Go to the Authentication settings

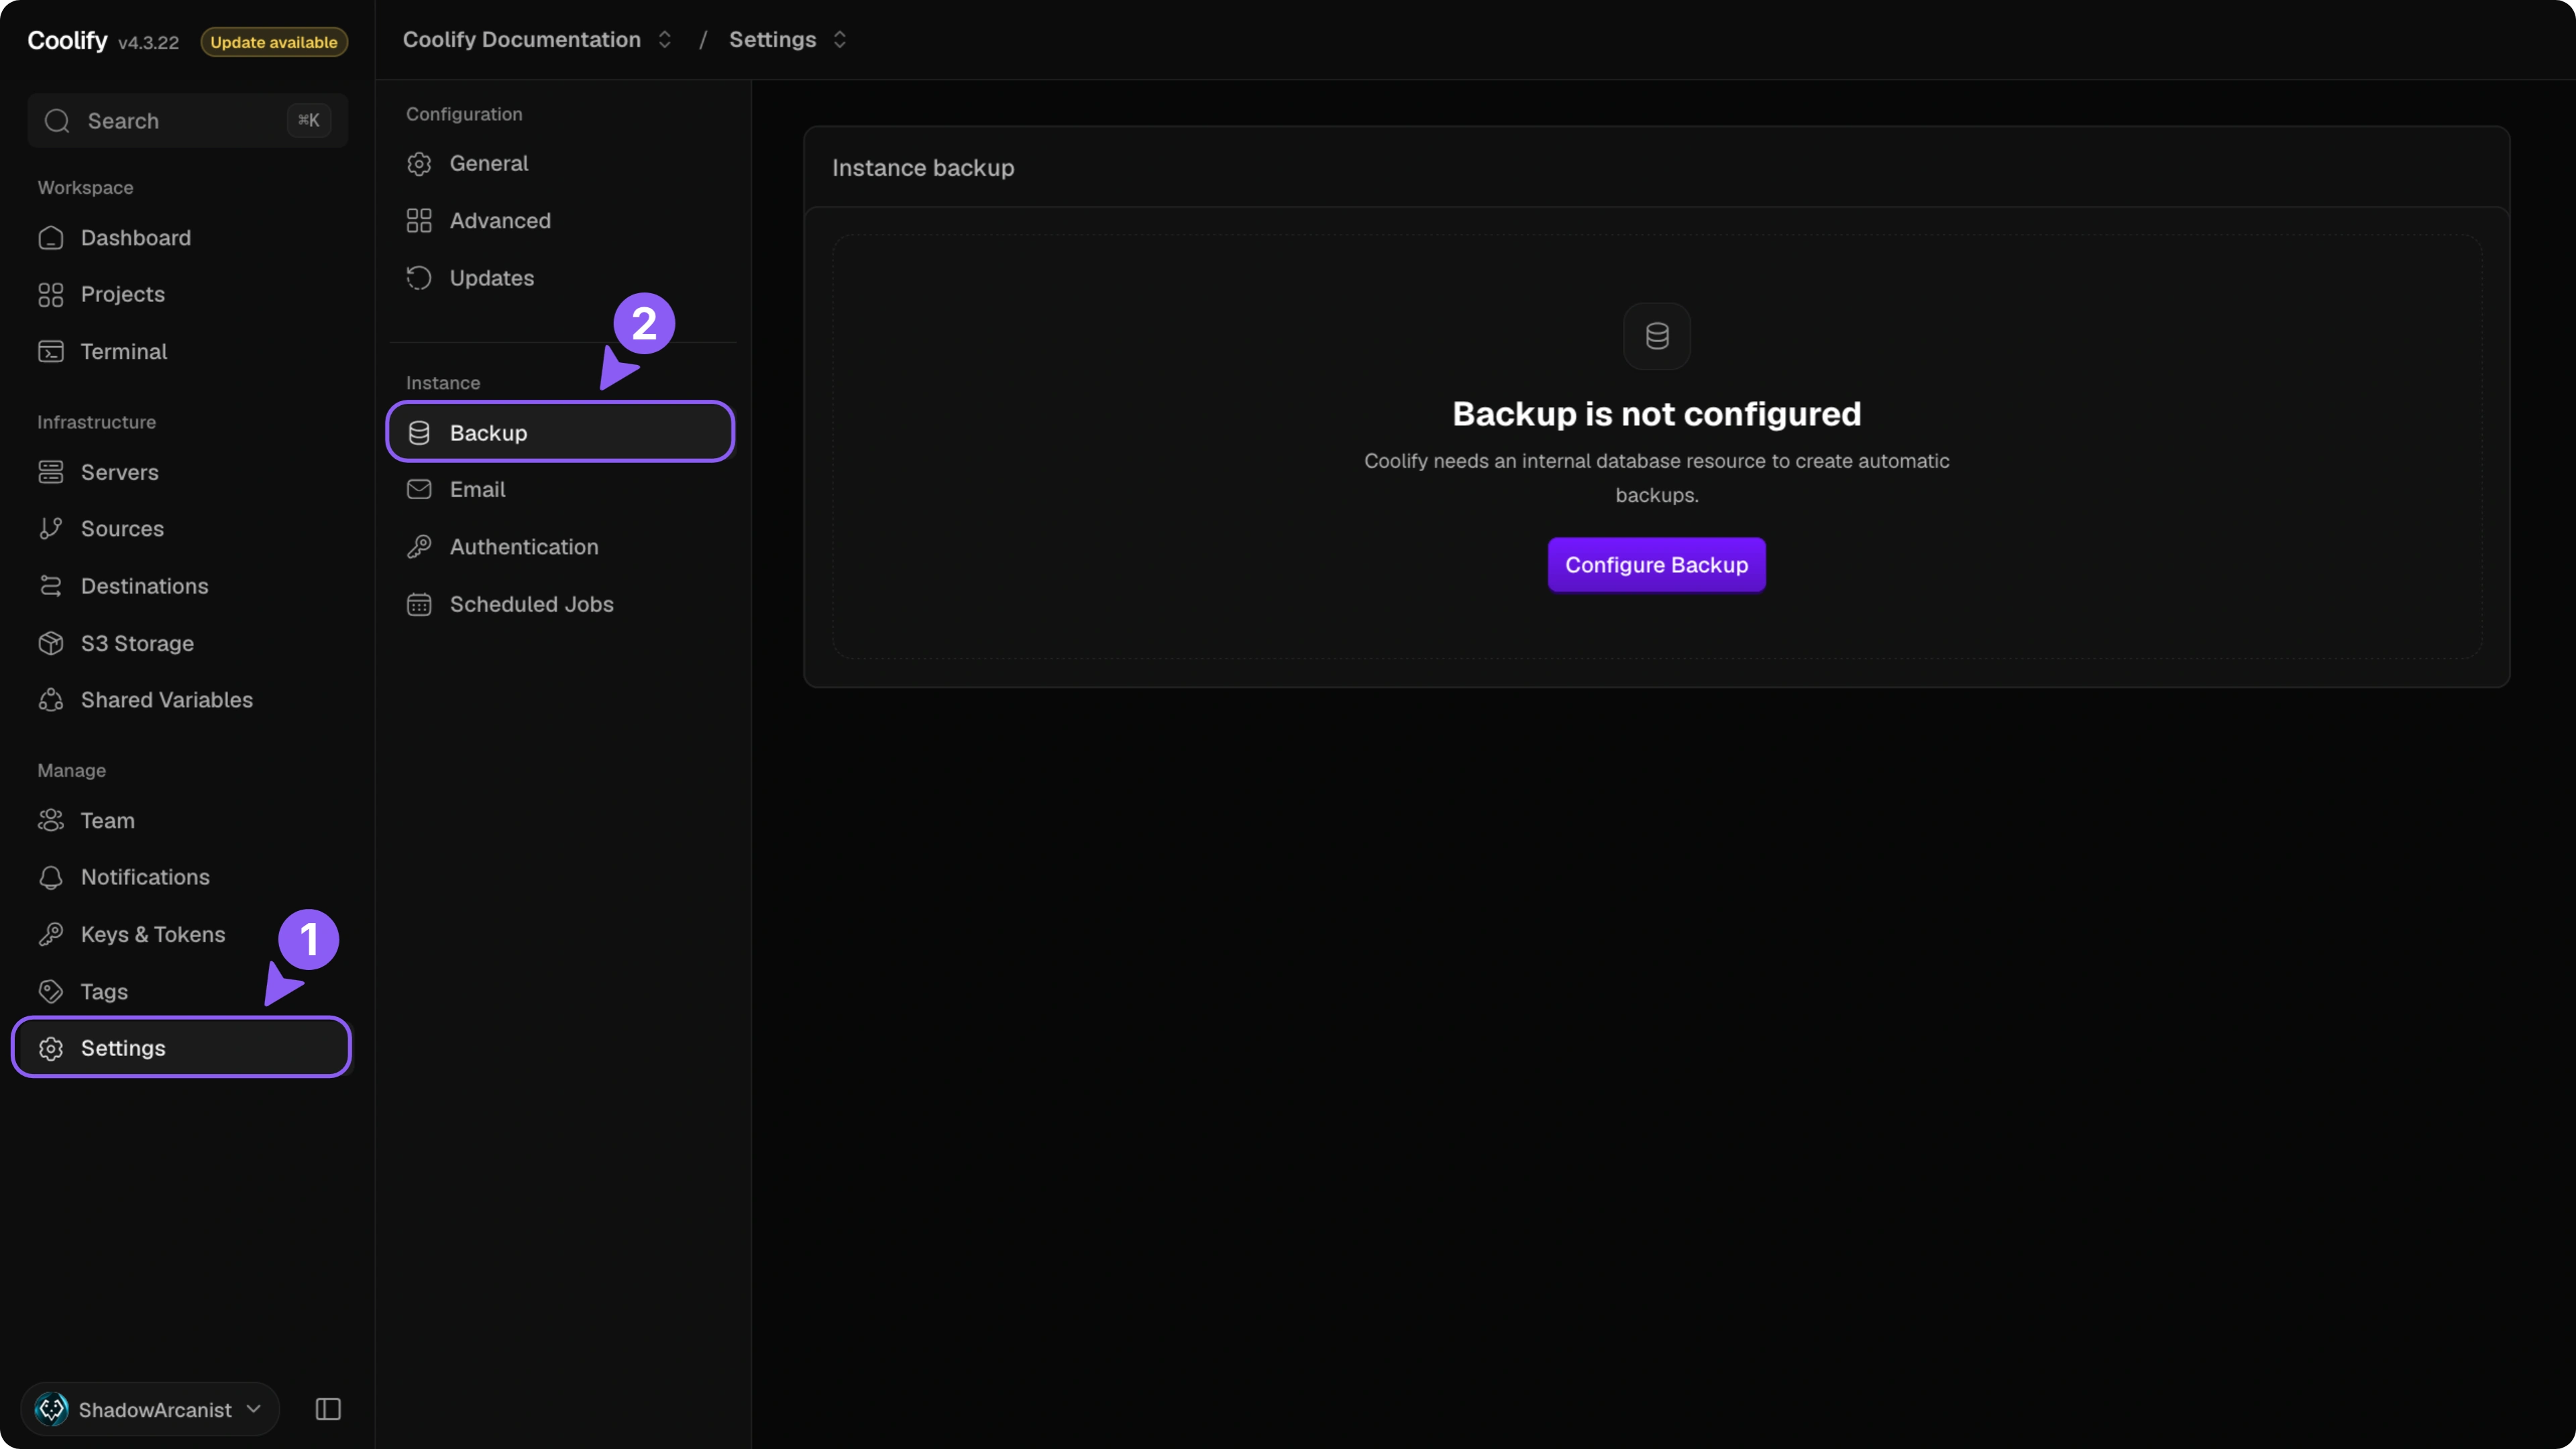tap(561, 547)
